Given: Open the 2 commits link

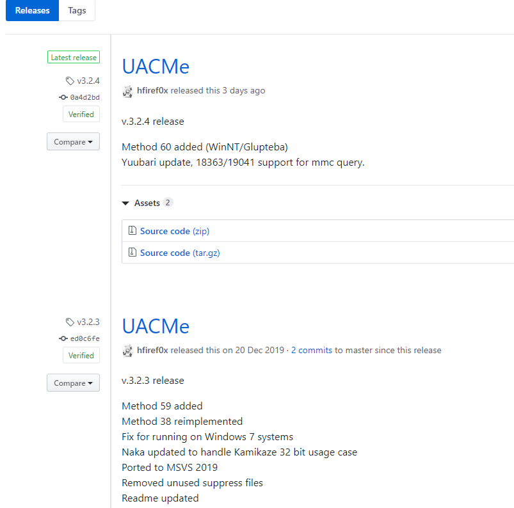Looking at the screenshot, I should point(312,350).
